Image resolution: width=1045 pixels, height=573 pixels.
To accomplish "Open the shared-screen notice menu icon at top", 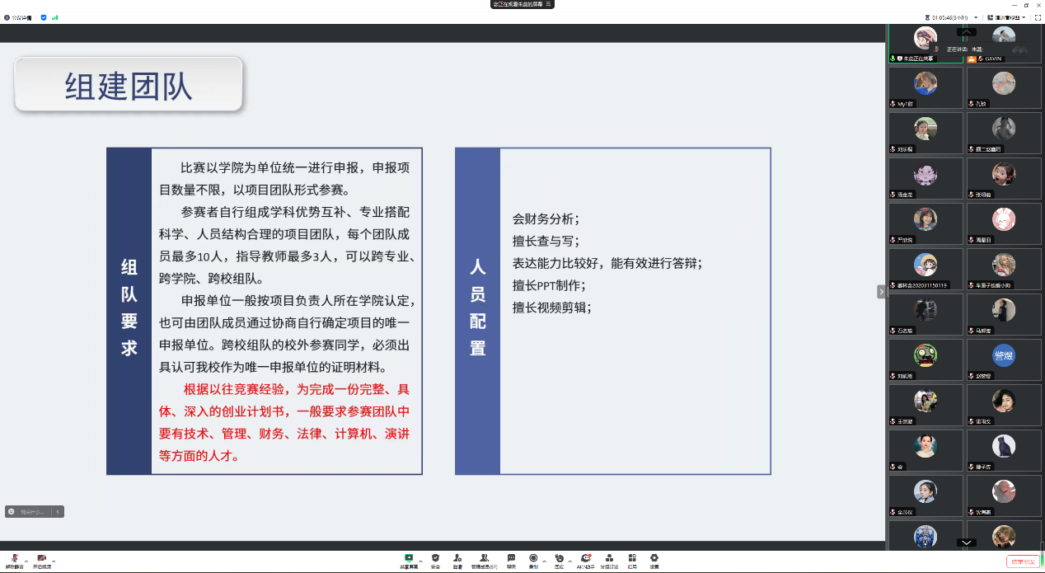I will (548, 4).
